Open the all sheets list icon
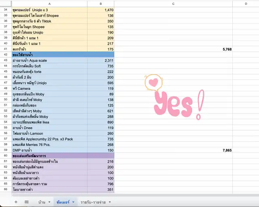This screenshot has width=259, height=207. 27,202
